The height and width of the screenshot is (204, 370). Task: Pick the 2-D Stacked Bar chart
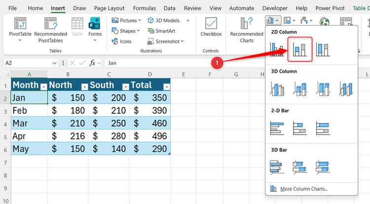point(300,128)
